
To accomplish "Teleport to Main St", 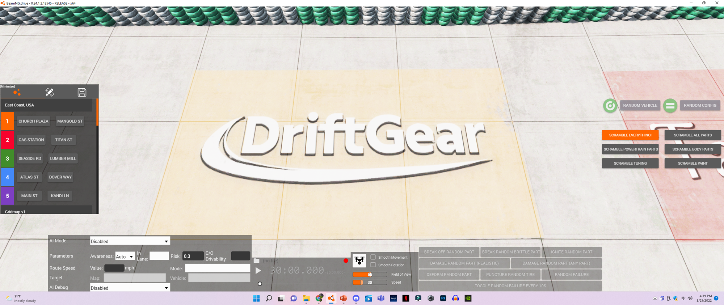I will coord(29,196).
